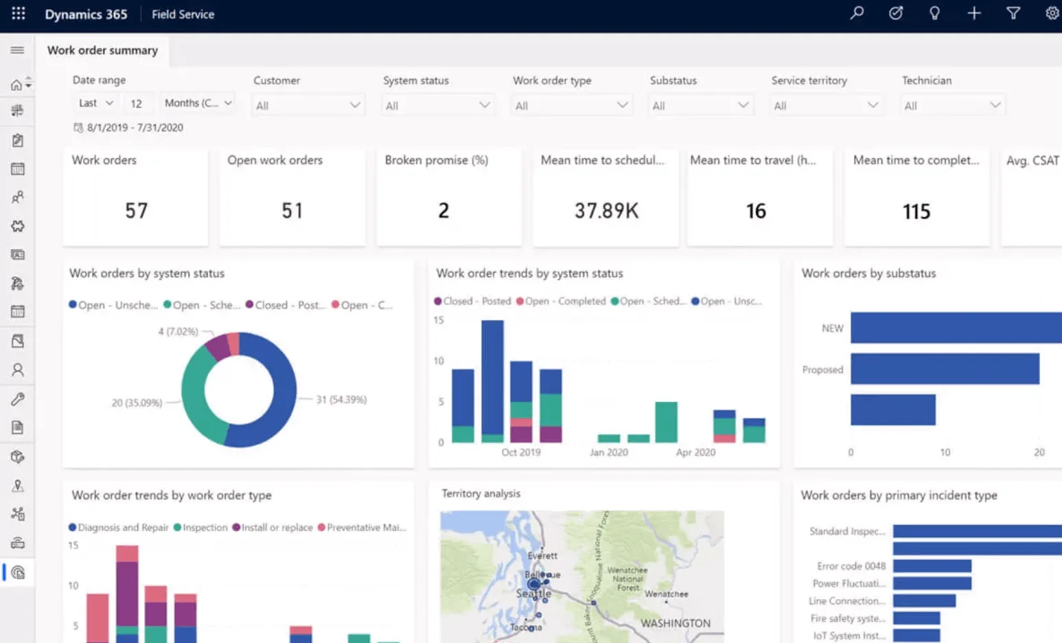
Task: Click the plus quick-create icon
Action: [973, 13]
